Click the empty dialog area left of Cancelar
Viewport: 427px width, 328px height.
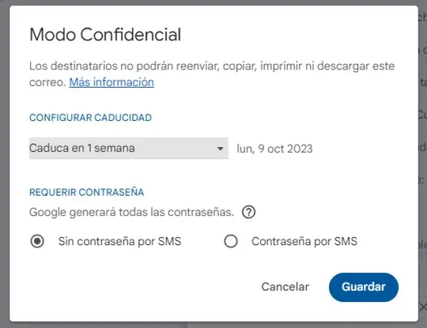pyautogui.click(x=133, y=287)
